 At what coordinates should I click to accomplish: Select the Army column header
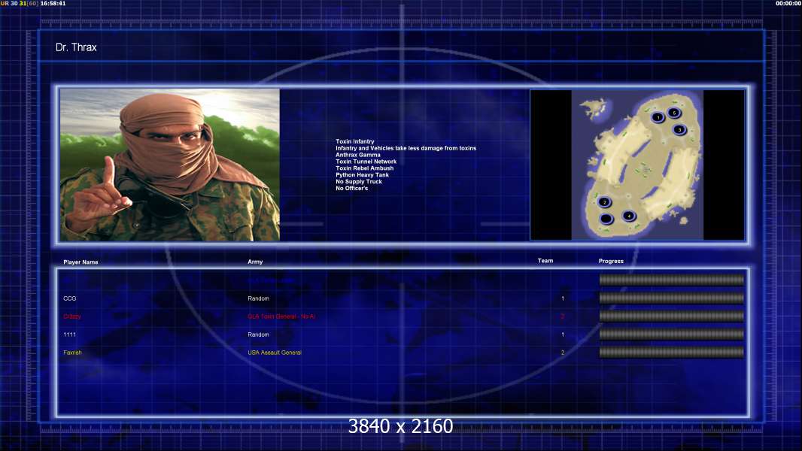pyautogui.click(x=255, y=262)
